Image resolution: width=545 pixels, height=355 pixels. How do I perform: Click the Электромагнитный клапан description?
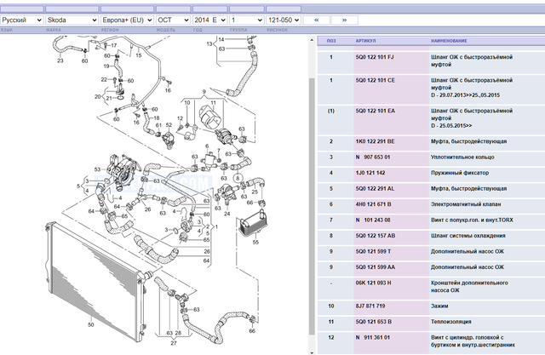coord(466,204)
